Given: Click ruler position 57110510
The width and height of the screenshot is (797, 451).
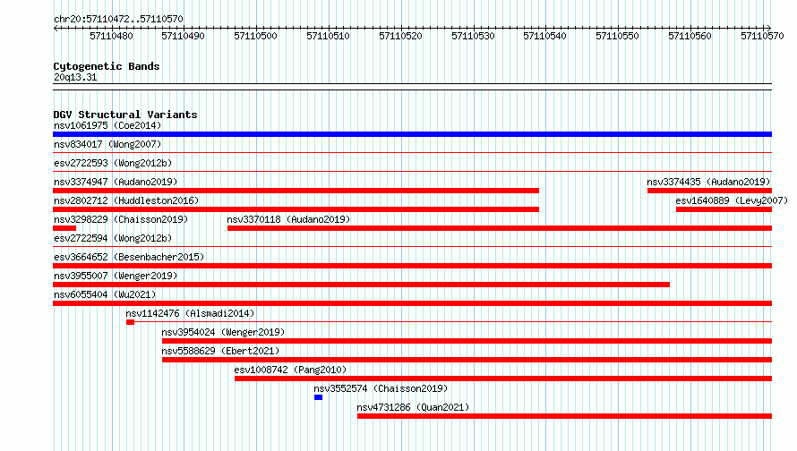Looking at the screenshot, I should [x=329, y=36].
